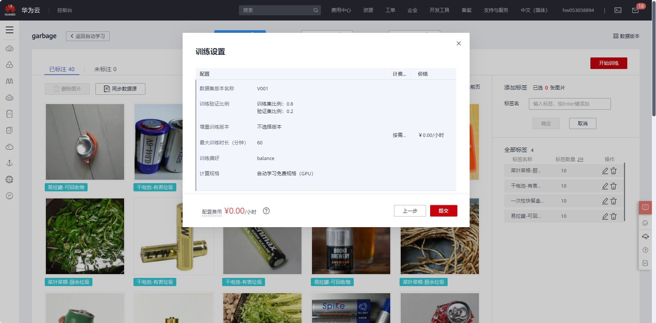Click 删除图片 button
This screenshot has height=323, width=656.
[x=67, y=89]
